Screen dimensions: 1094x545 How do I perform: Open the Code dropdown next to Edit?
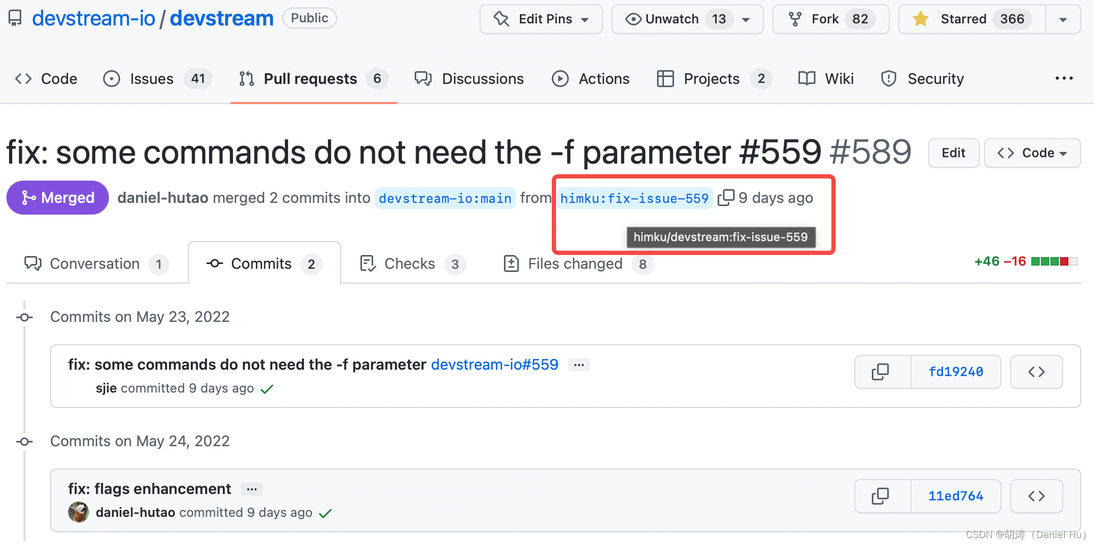[x=1032, y=153]
